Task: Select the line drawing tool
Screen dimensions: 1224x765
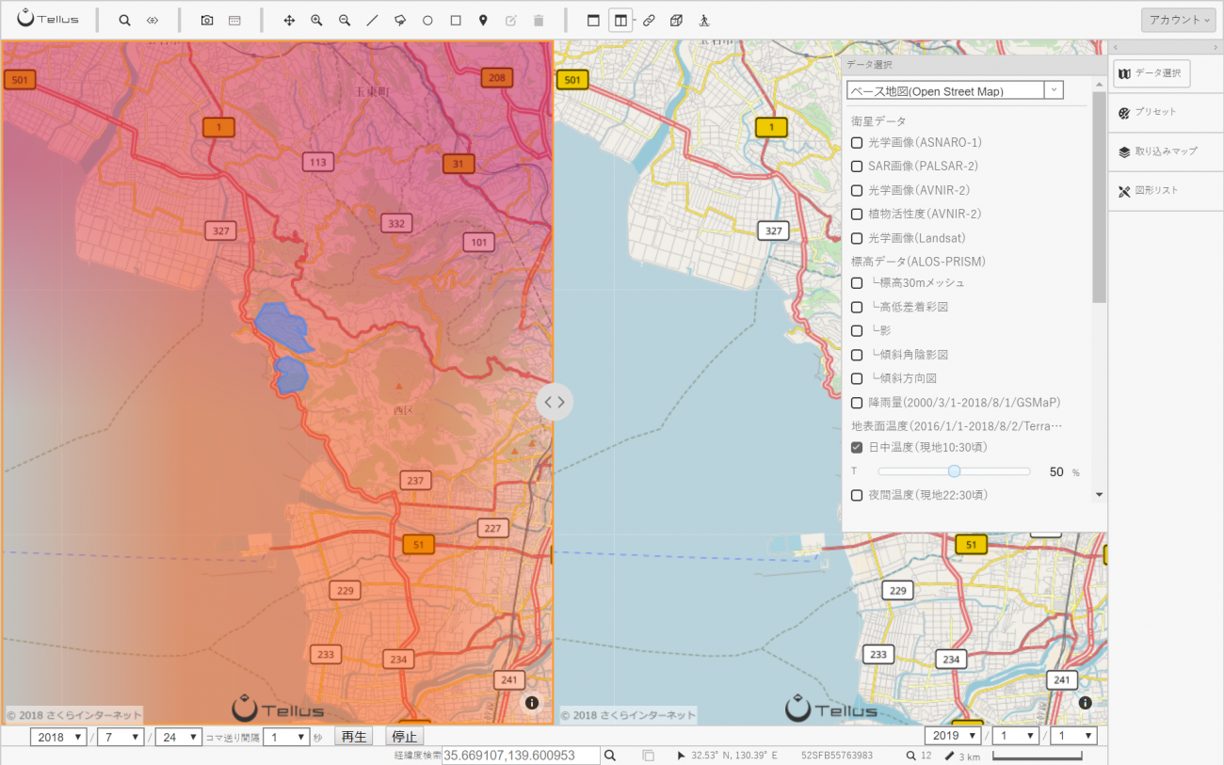Action: 372,20
